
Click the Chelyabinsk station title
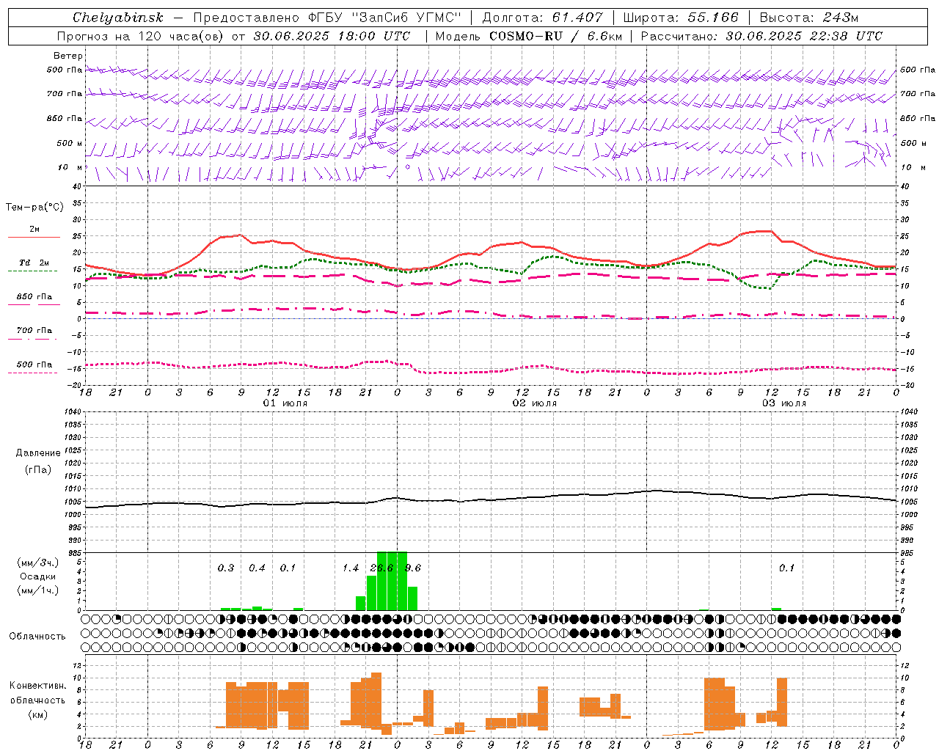tap(117, 18)
